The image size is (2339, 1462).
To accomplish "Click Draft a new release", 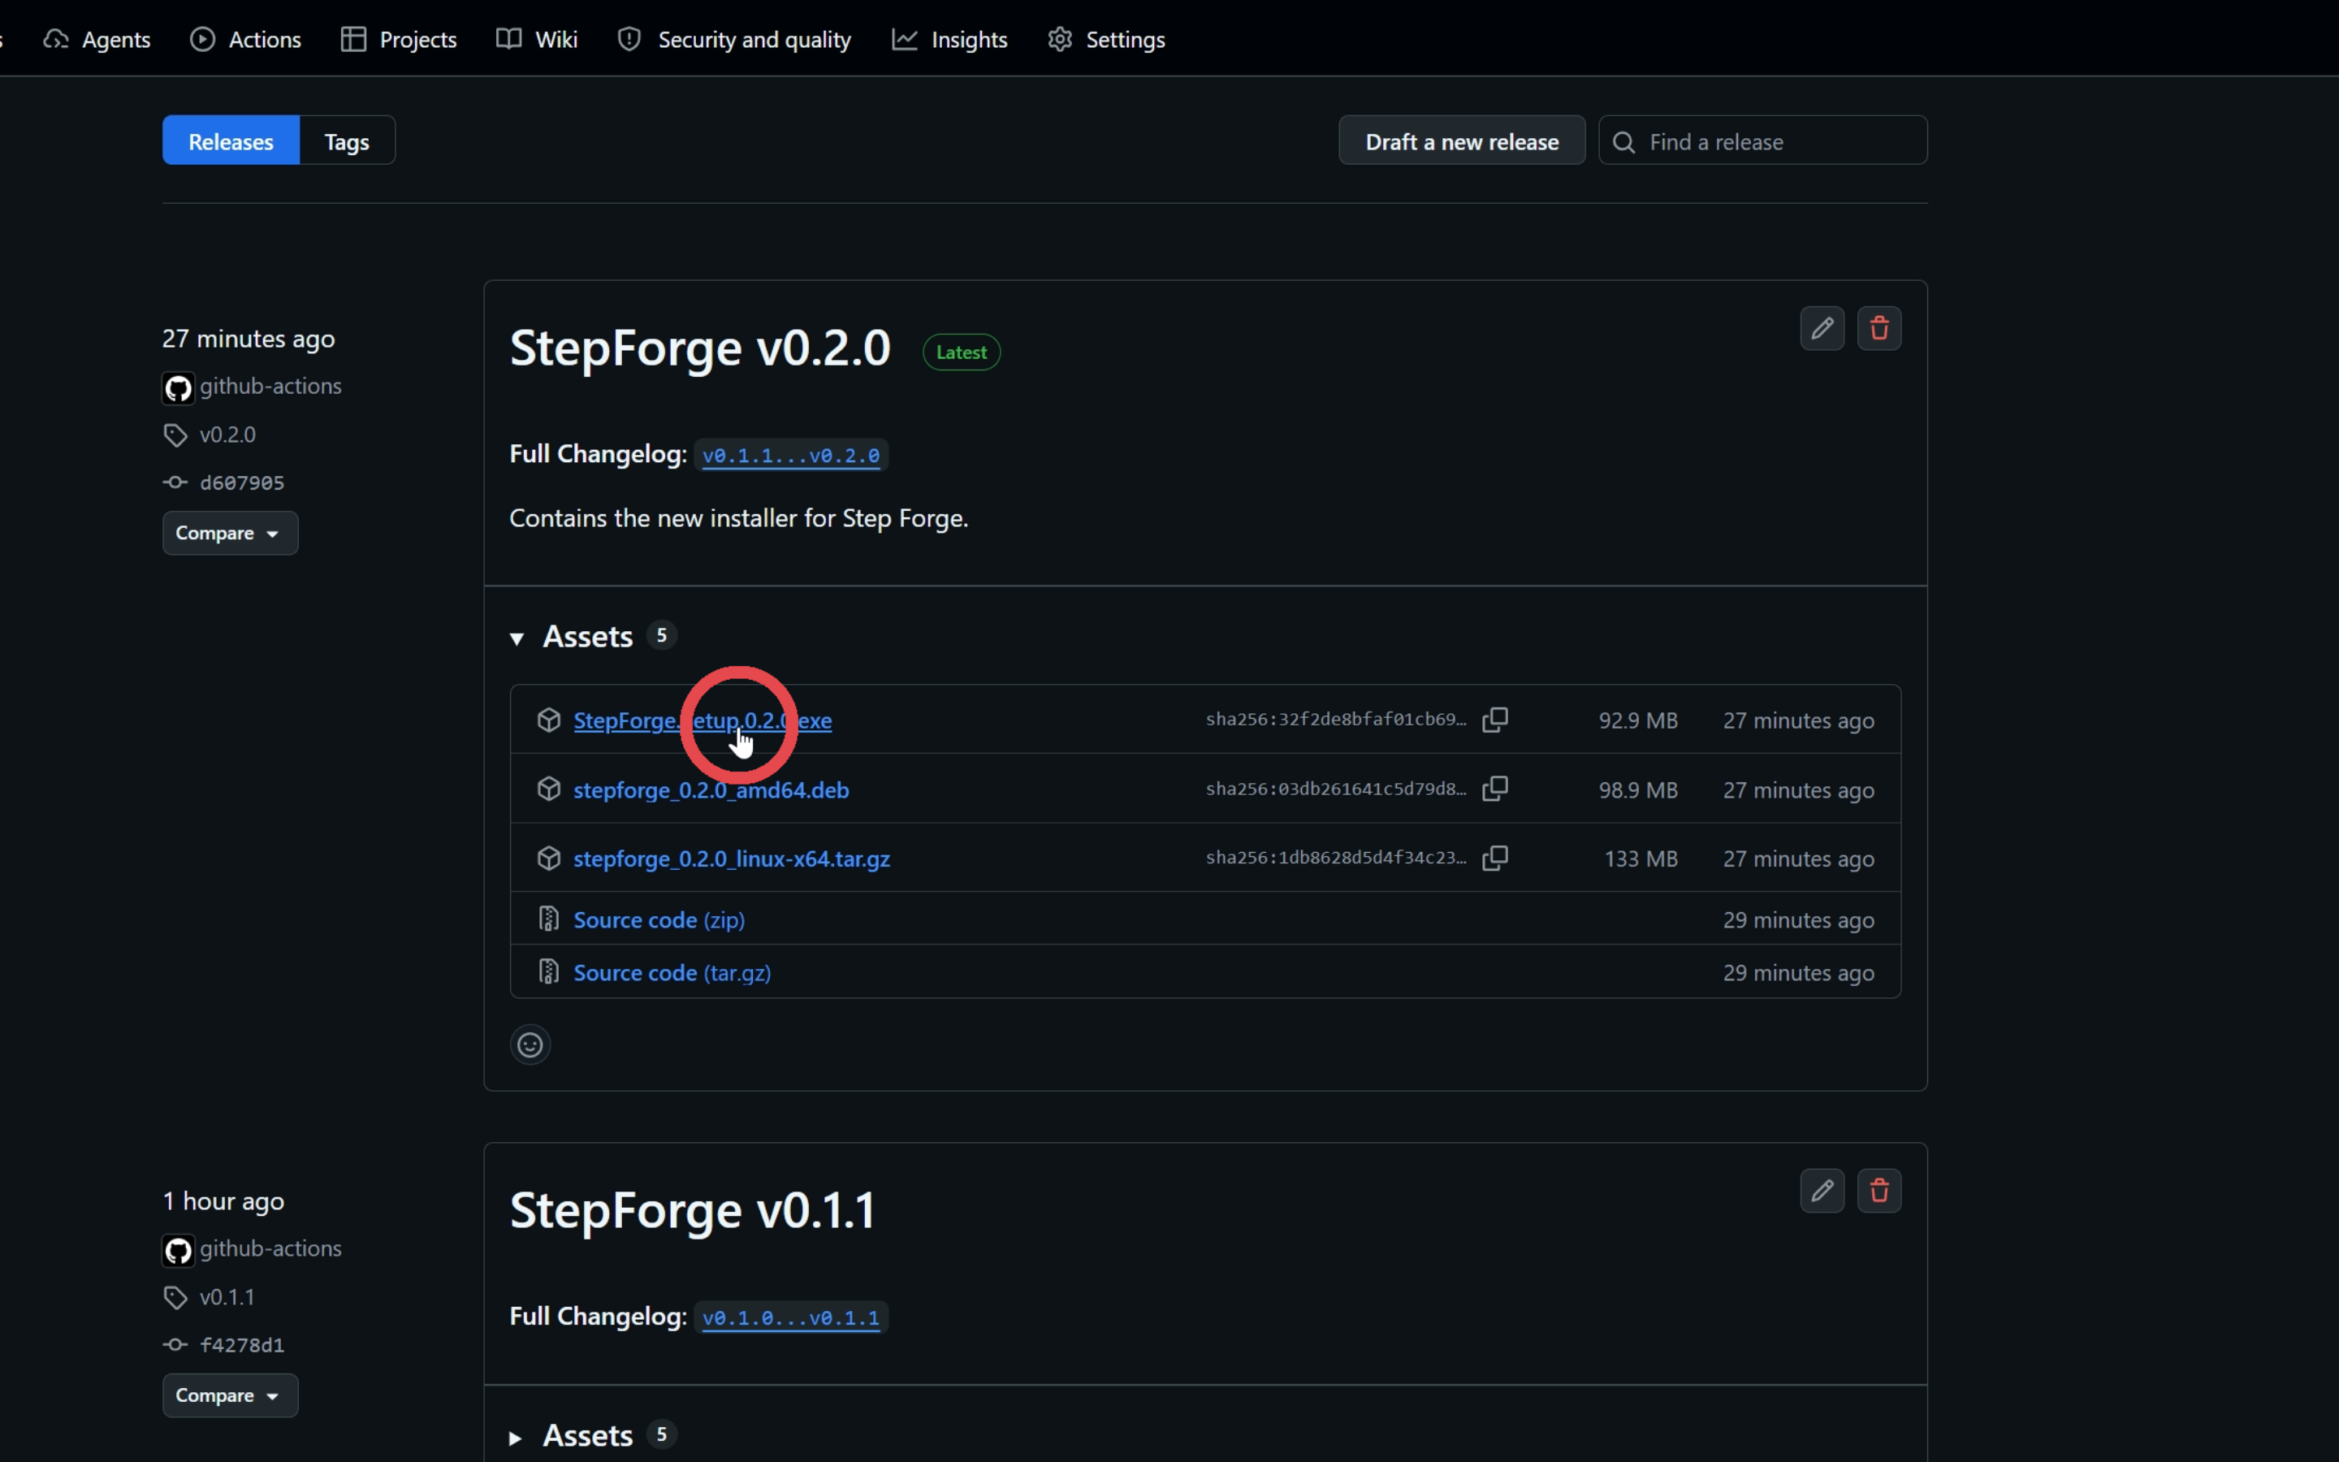I will tap(1461, 141).
